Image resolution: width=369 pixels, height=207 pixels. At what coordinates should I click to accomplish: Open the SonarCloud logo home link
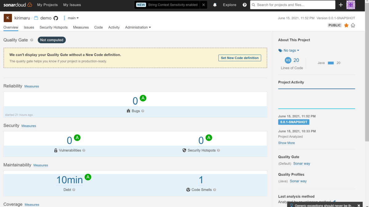tap(18, 5)
